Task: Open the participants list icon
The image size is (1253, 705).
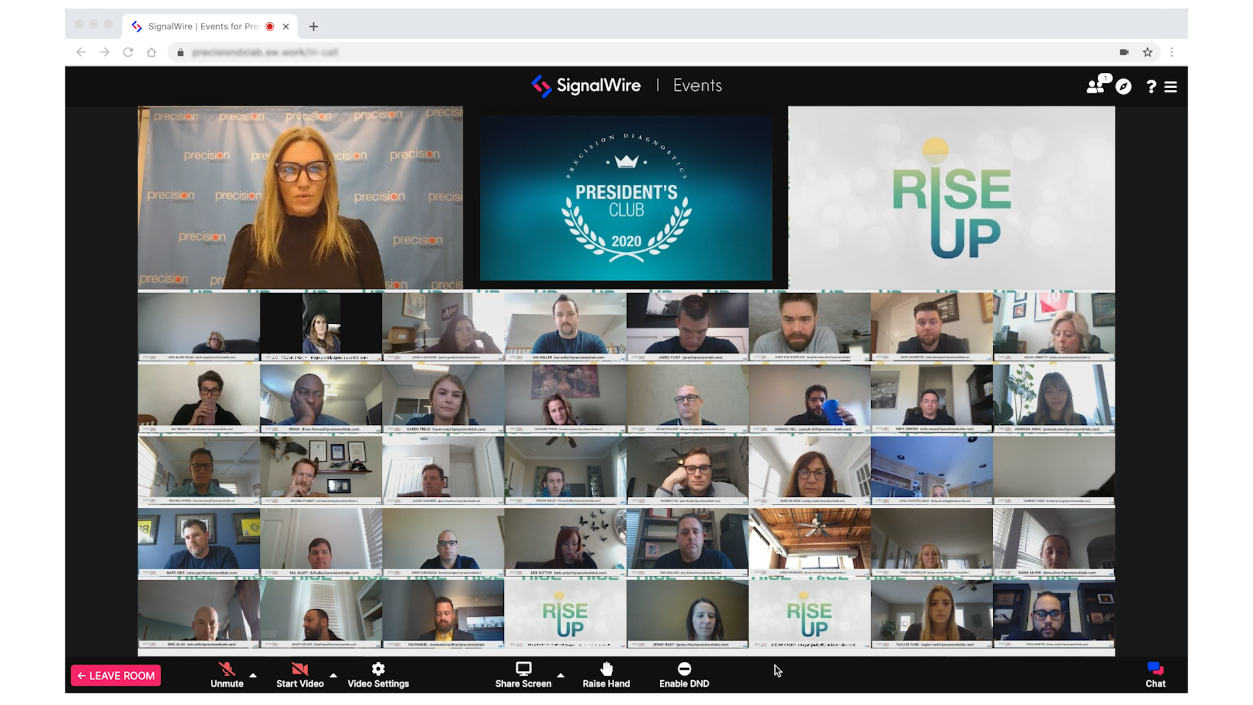Action: (x=1096, y=85)
